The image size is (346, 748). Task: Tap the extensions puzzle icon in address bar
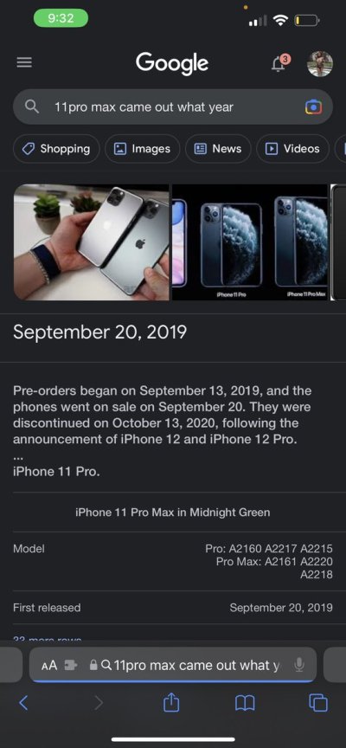(x=71, y=665)
